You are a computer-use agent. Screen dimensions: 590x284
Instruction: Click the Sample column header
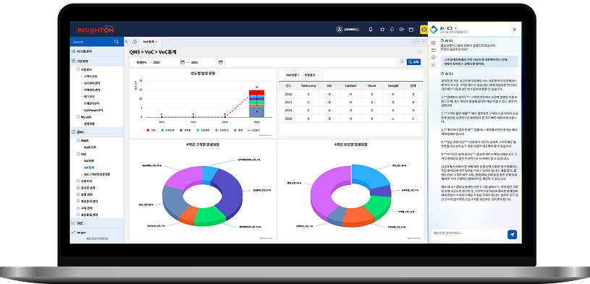coord(392,86)
